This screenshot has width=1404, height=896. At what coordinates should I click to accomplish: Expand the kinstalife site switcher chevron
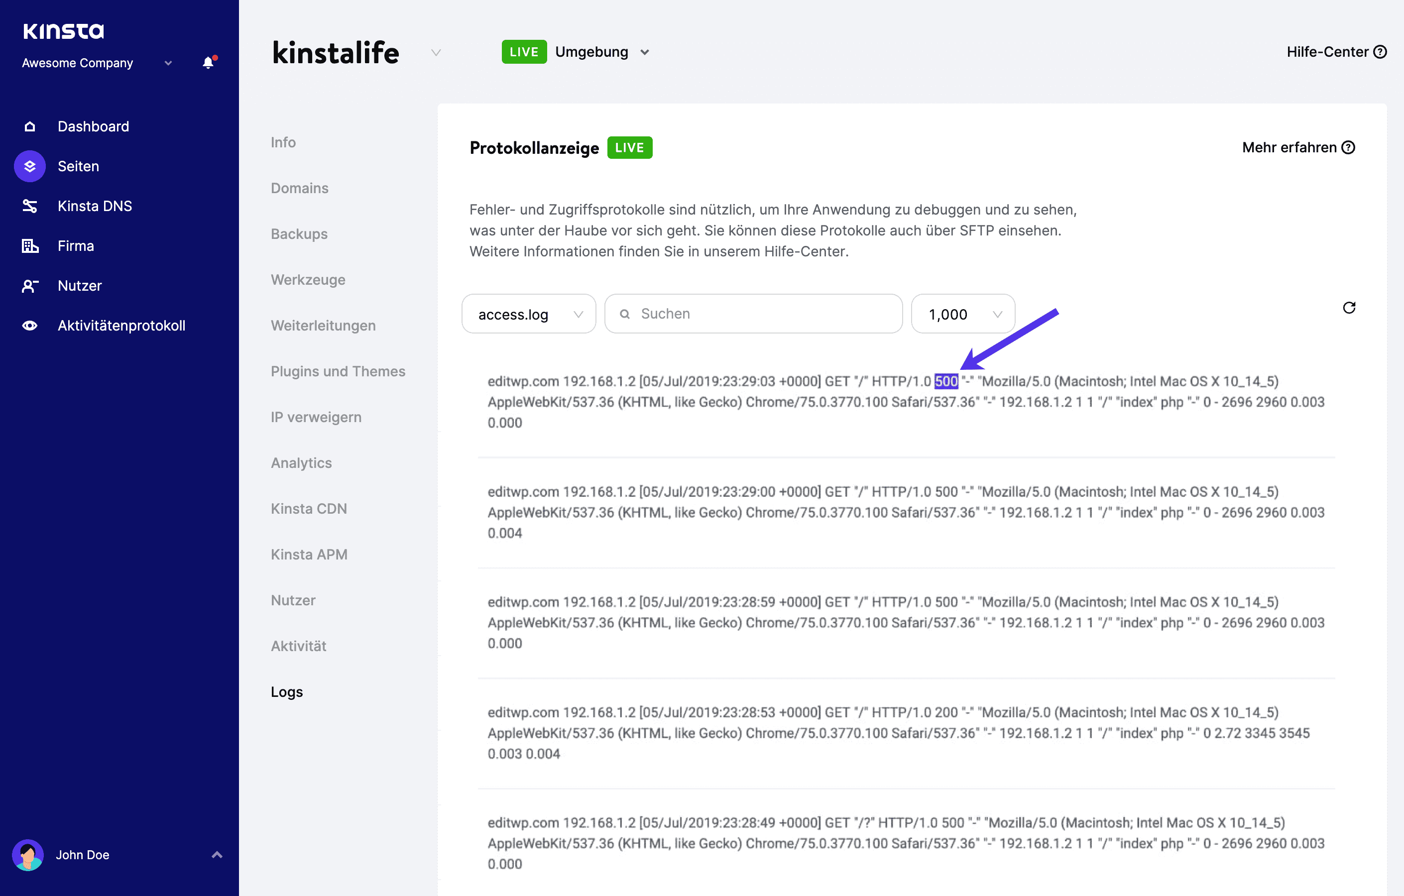click(436, 52)
